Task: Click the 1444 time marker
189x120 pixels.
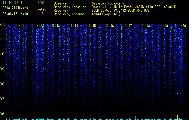Action: point(75,26)
